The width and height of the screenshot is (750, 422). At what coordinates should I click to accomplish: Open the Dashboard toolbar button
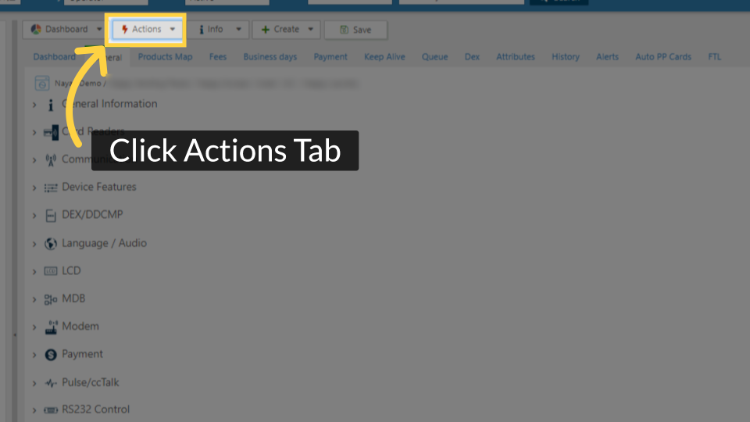(x=65, y=30)
